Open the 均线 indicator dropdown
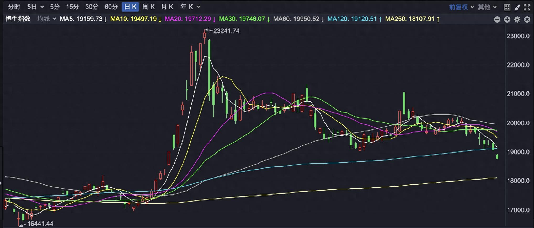534x228 pixels. (x=46, y=19)
